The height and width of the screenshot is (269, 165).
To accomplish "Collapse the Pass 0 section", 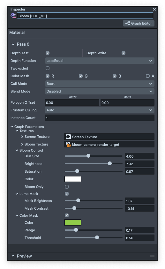I will click(13, 44).
